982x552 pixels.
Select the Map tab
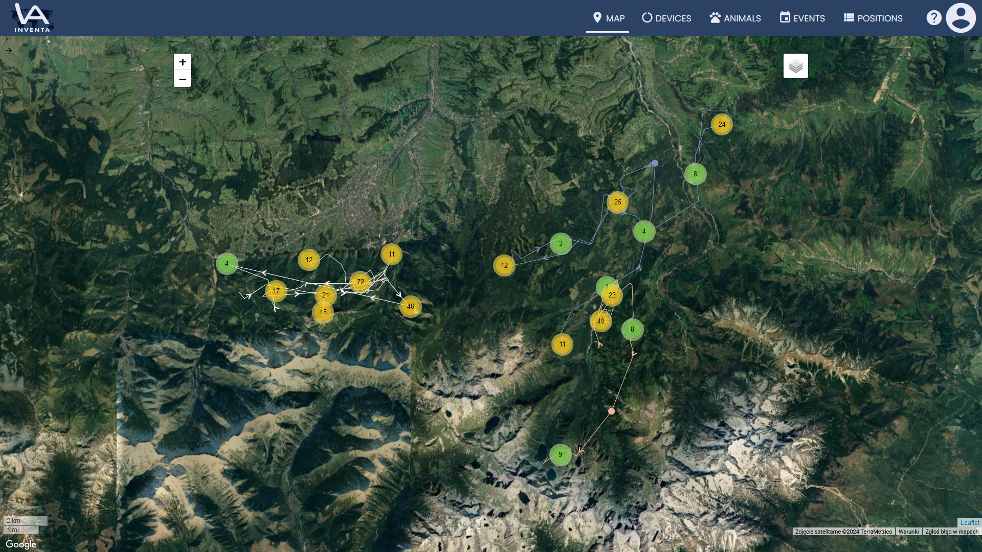[608, 18]
